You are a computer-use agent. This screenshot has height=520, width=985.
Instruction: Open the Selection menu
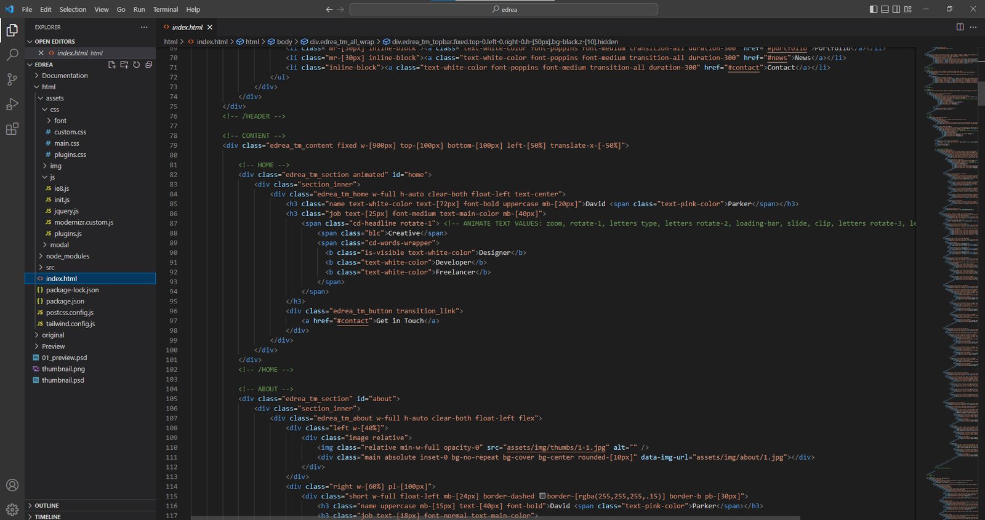pos(73,9)
